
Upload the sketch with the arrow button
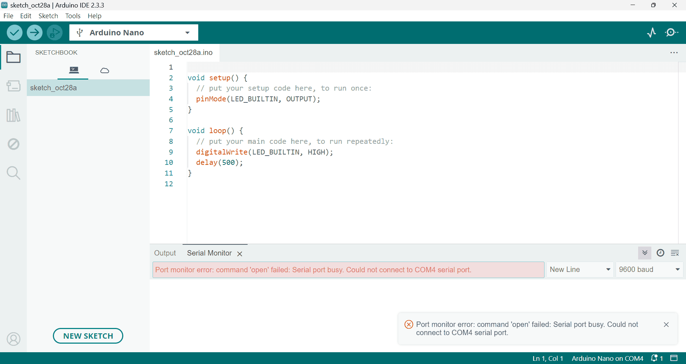35,33
